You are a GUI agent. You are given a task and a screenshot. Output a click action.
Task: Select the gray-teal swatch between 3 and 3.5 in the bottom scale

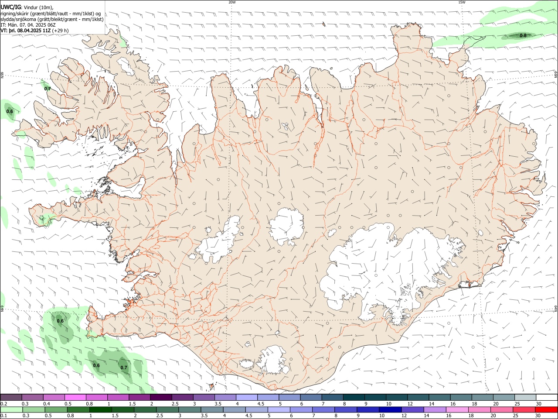point(190,409)
